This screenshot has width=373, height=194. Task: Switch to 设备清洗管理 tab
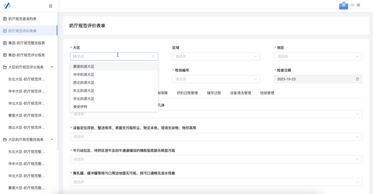tap(240, 93)
